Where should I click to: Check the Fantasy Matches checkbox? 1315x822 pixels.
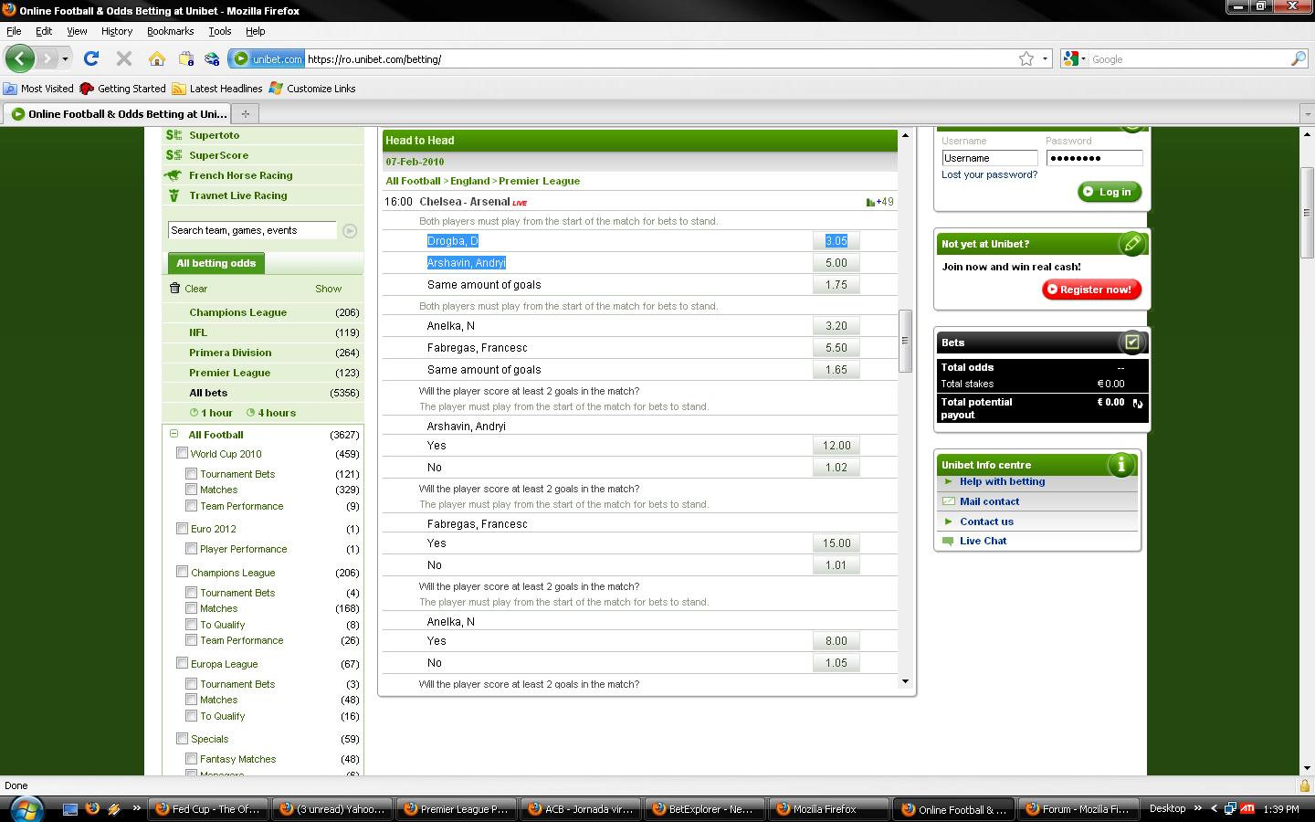(x=191, y=758)
